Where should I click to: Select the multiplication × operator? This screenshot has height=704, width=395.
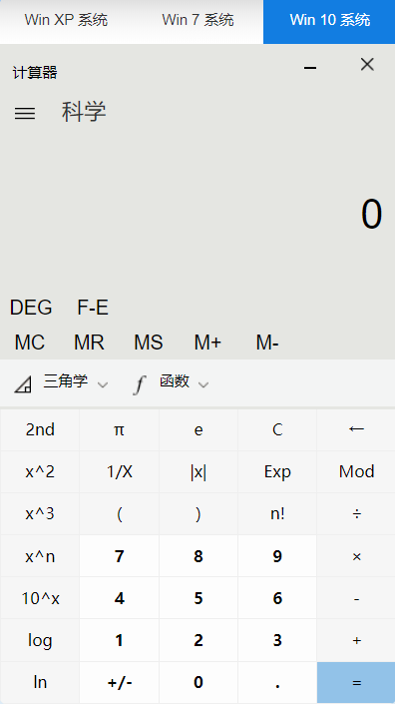pos(356,556)
